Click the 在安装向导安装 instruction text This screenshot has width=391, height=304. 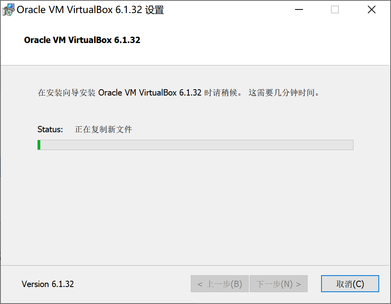pyautogui.click(x=67, y=93)
